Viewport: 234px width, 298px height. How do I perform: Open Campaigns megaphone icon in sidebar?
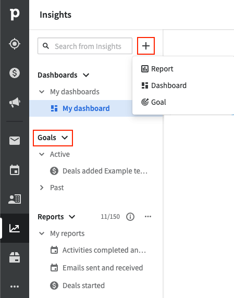tap(15, 102)
